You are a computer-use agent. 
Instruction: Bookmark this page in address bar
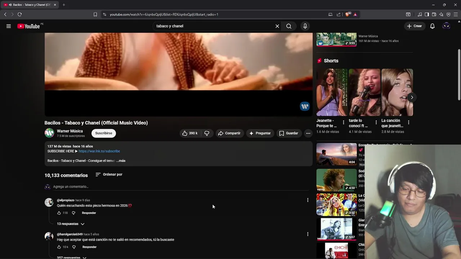tap(95, 14)
